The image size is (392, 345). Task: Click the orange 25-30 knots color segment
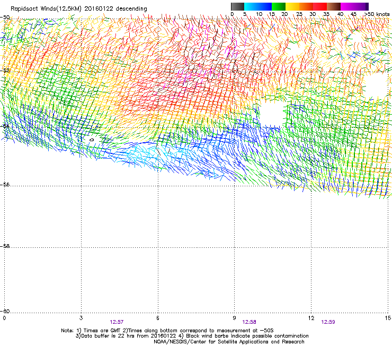tap(306, 6)
